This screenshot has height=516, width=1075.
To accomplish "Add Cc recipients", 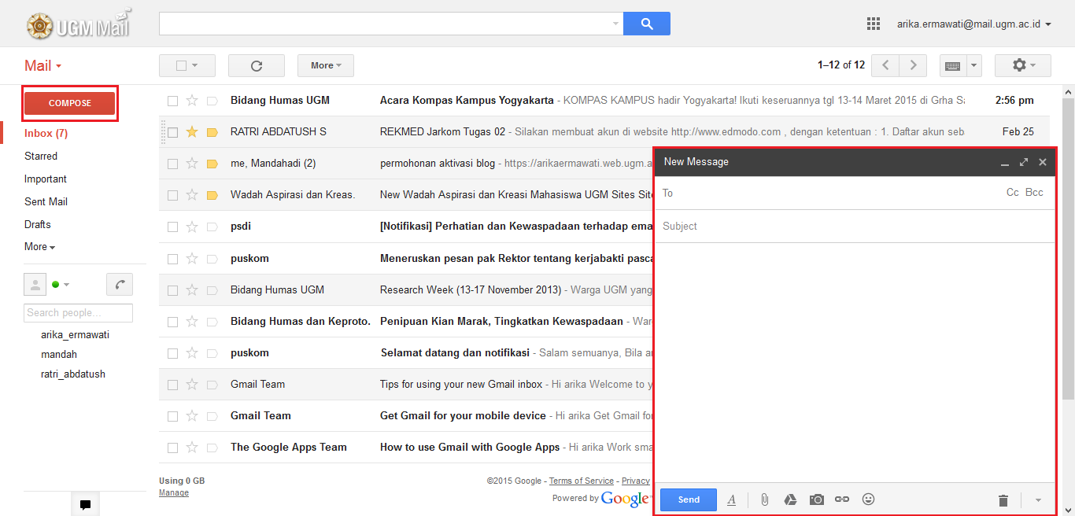I will tap(1013, 193).
